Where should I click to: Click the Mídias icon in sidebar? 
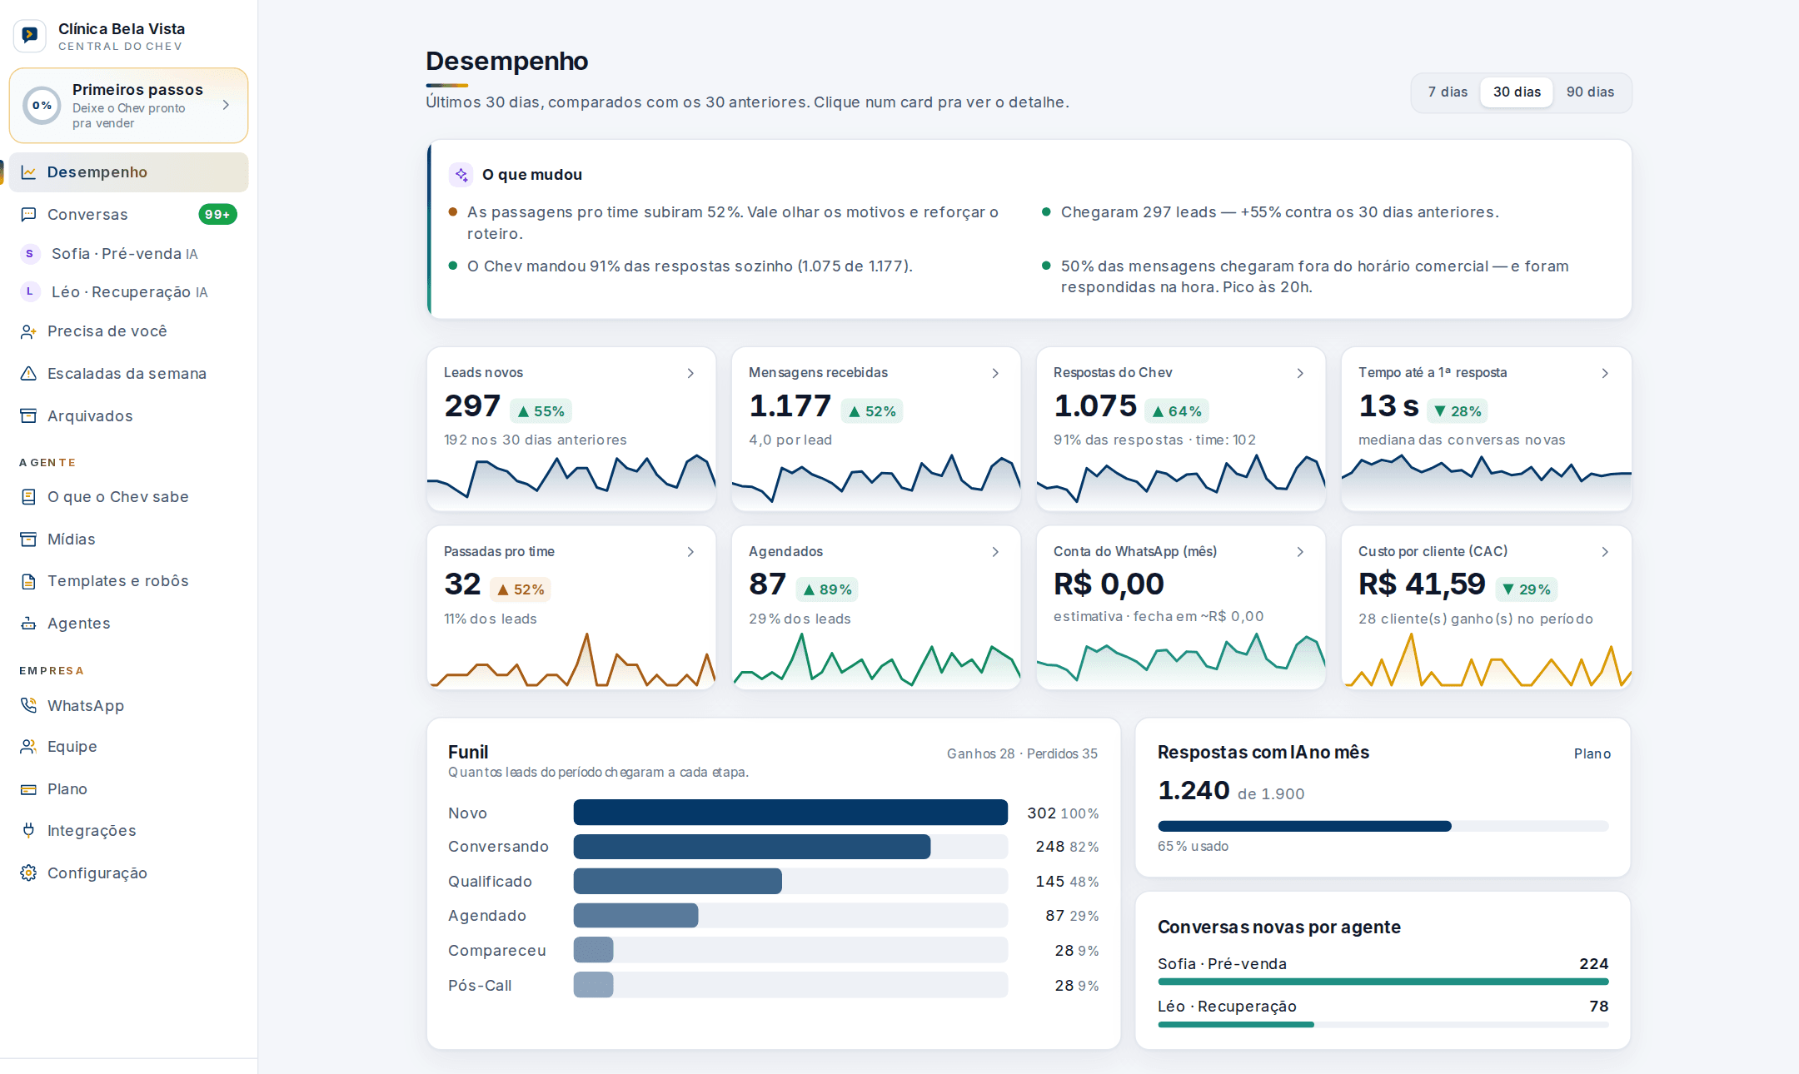(x=28, y=539)
